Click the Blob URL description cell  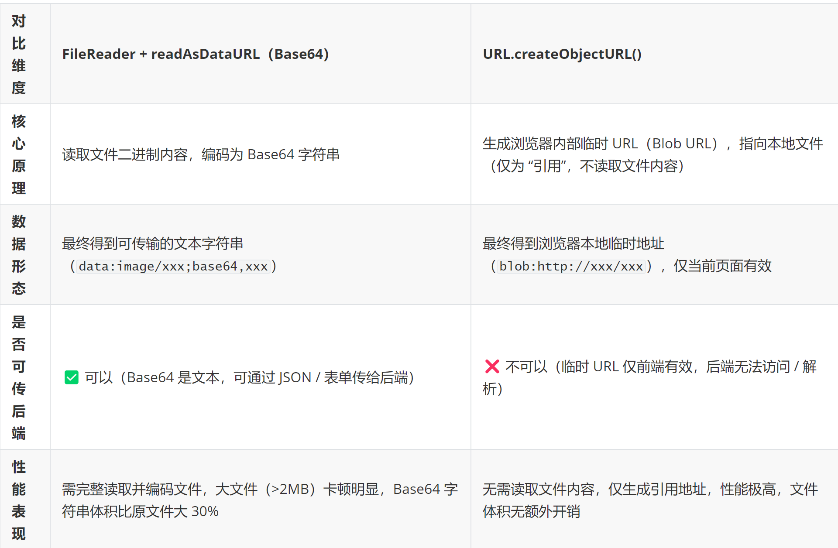pyautogui.click(x=653, y=154)
